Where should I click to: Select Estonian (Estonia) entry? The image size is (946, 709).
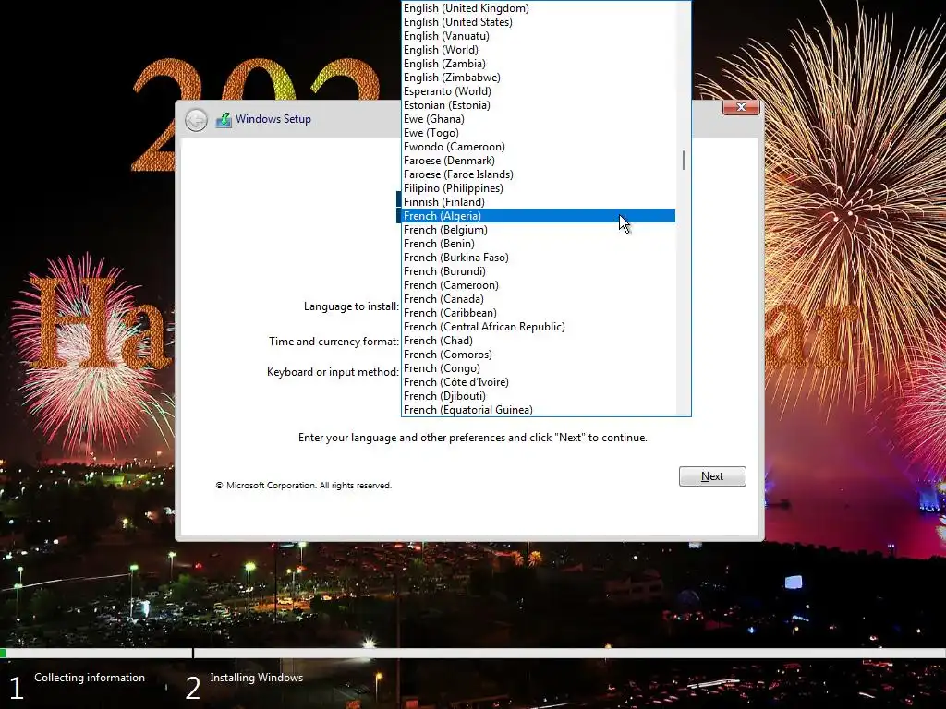(539, 105)
